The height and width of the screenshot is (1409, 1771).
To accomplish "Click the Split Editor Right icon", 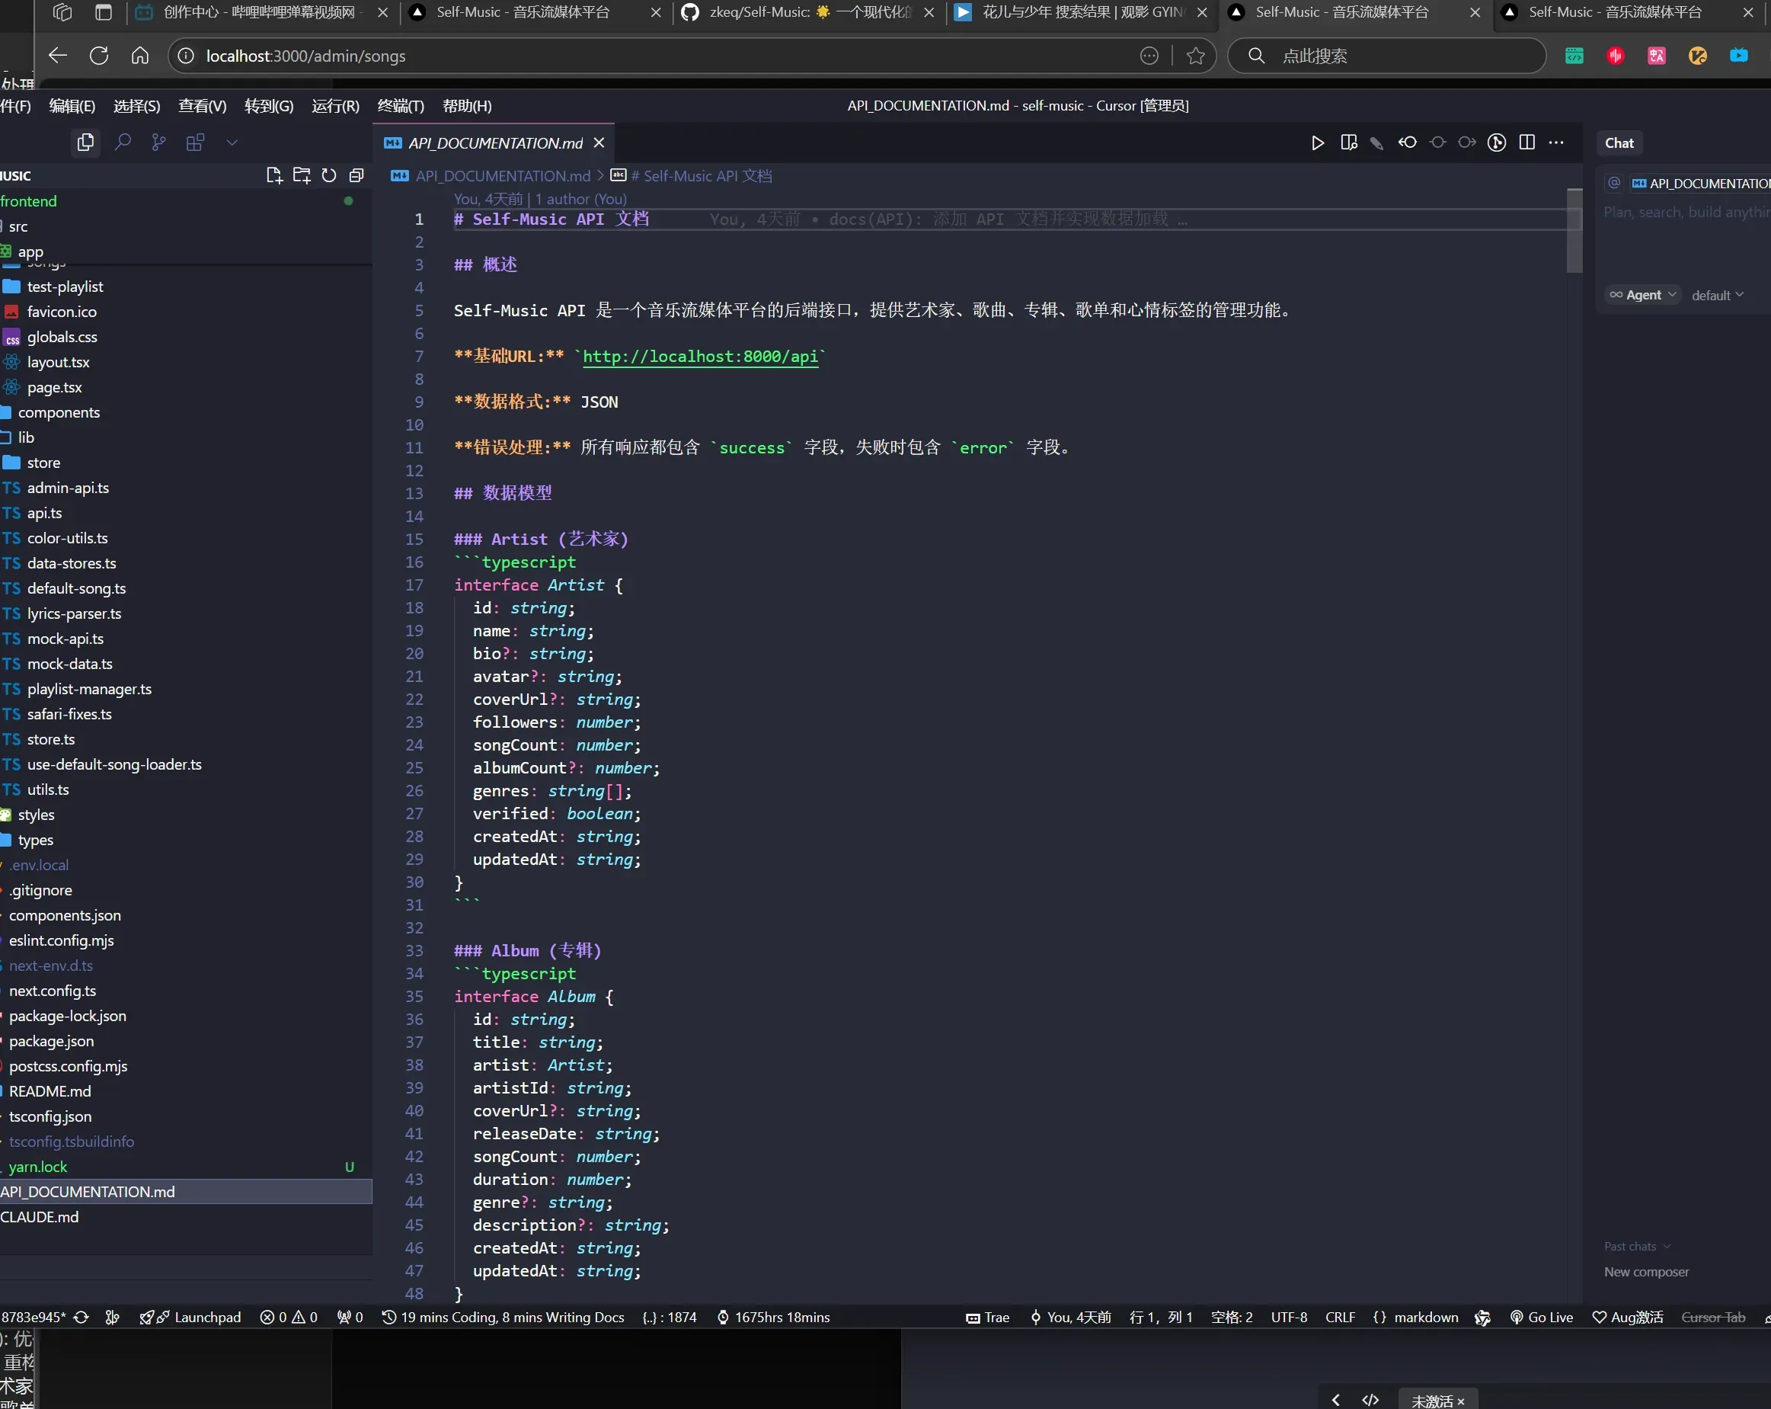I will tap(1527, 143).
